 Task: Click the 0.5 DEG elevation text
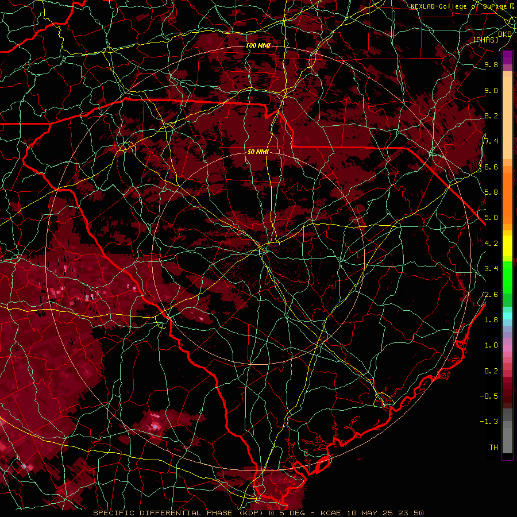point(287,513)
